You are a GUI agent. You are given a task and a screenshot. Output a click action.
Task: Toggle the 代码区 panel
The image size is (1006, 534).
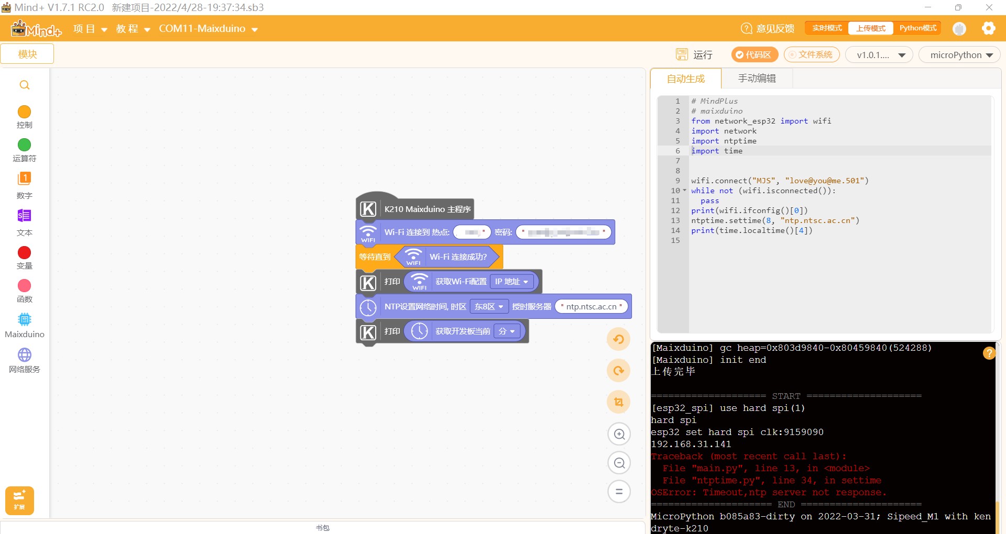point(754,54)
